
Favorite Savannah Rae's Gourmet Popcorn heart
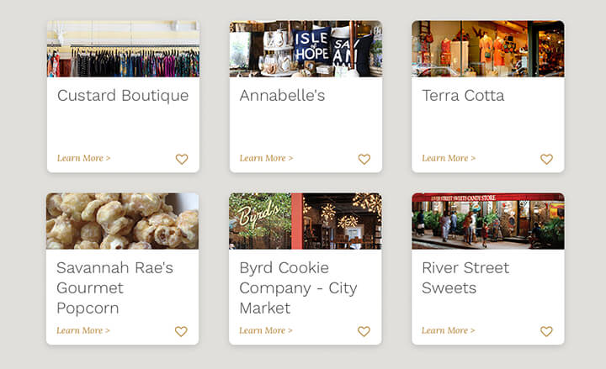[x=181, y=331]
